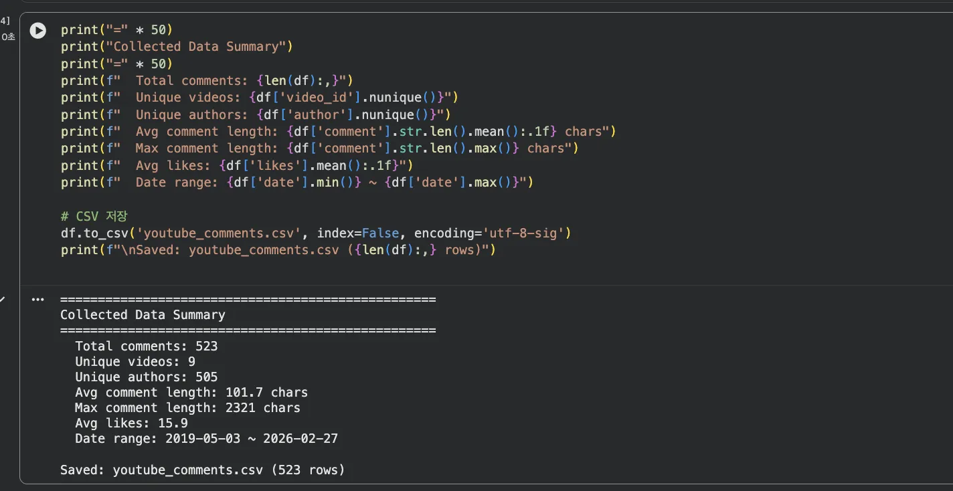Click the cell execution count number
953x491 pixels.
(x=5, y=21)
